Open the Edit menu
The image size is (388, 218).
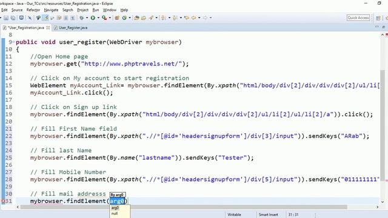(4, 10)
